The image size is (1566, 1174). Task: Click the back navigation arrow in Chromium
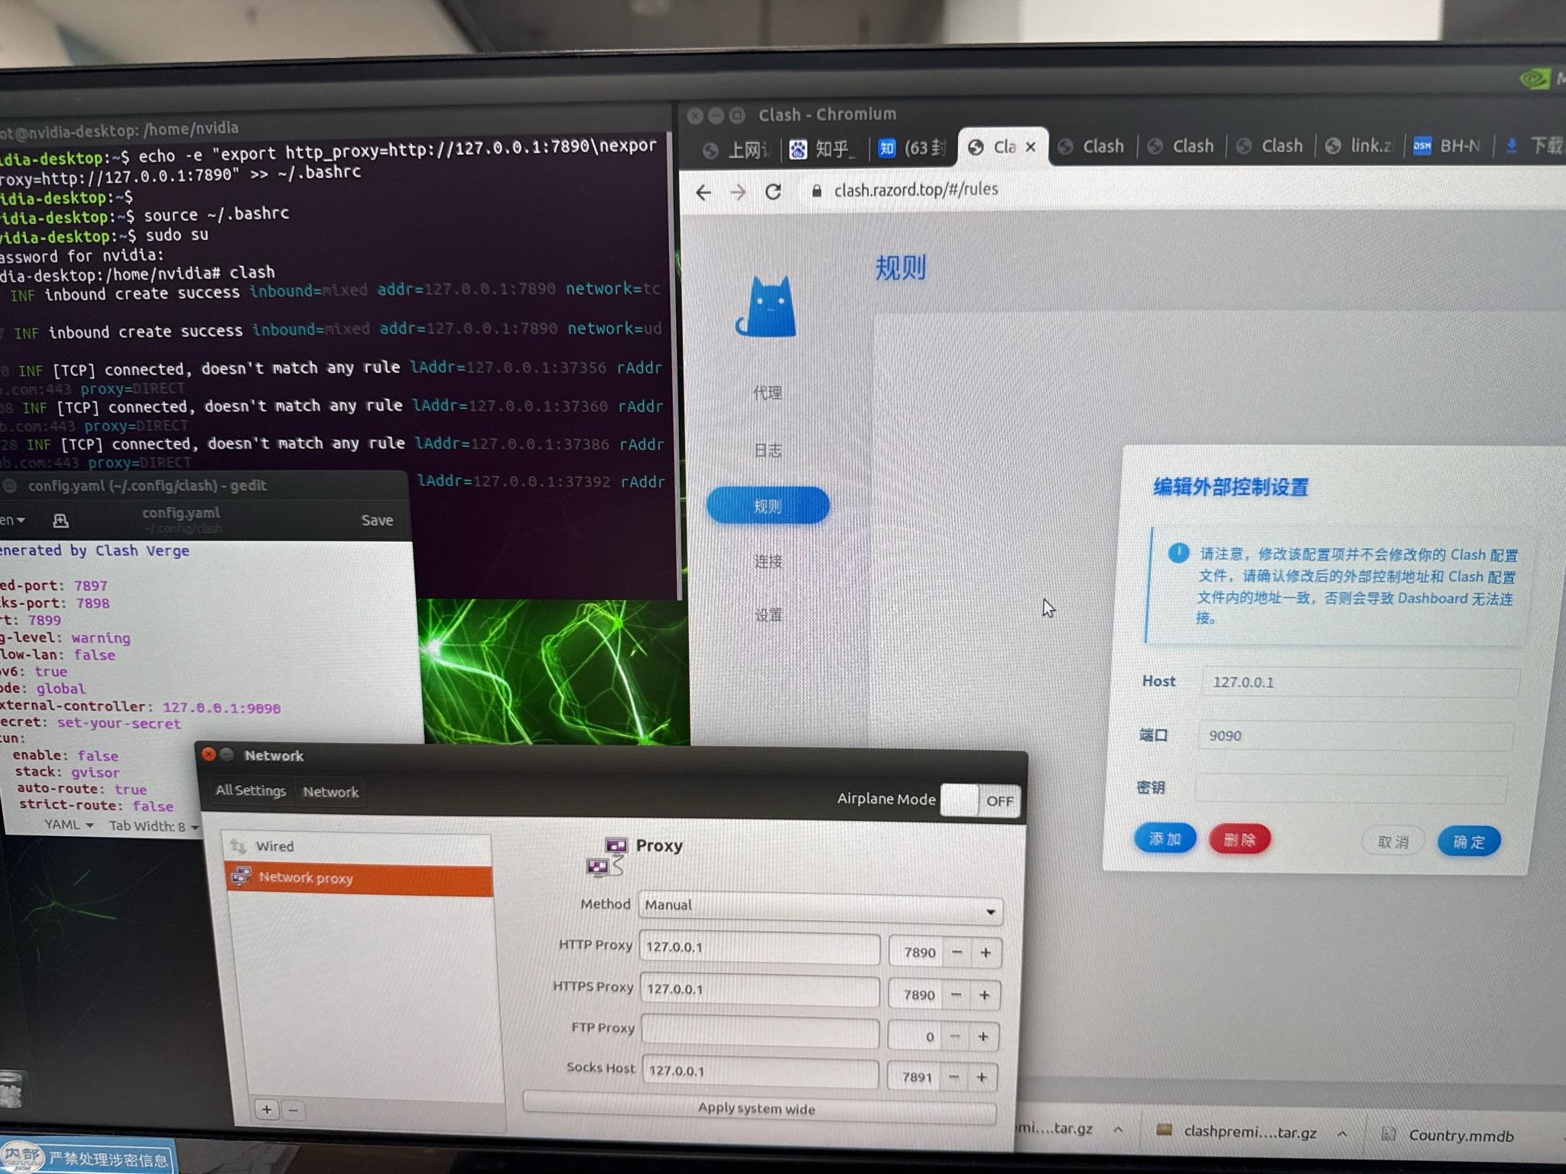[703, 193]
